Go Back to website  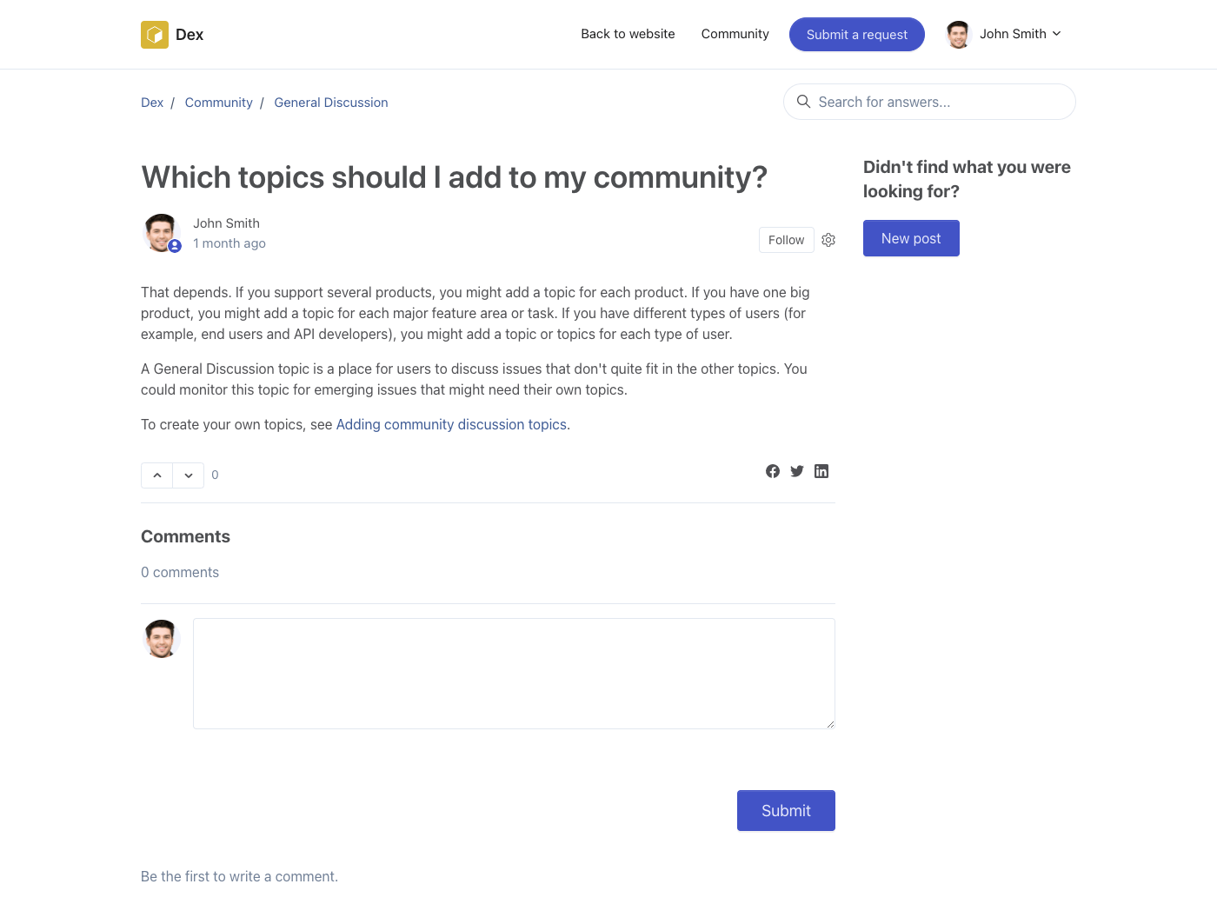click(628, 34)
